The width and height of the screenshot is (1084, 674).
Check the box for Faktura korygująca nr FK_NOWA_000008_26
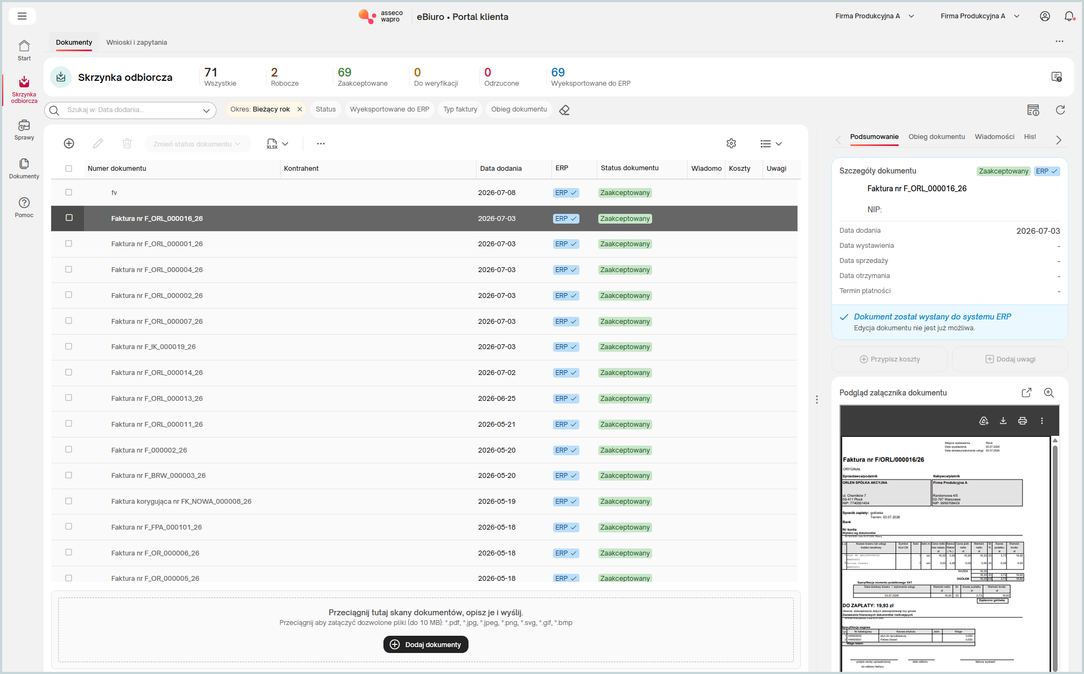click(68, 501)
